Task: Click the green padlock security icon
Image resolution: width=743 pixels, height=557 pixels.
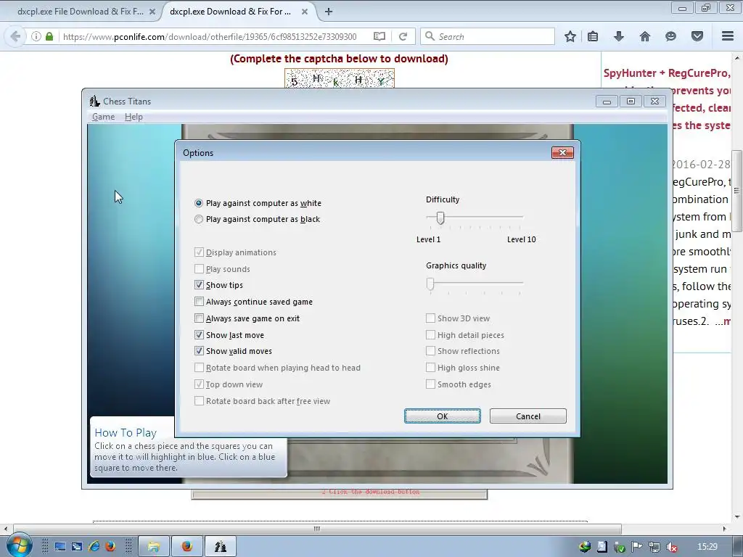Action: [x=49, y=36]
